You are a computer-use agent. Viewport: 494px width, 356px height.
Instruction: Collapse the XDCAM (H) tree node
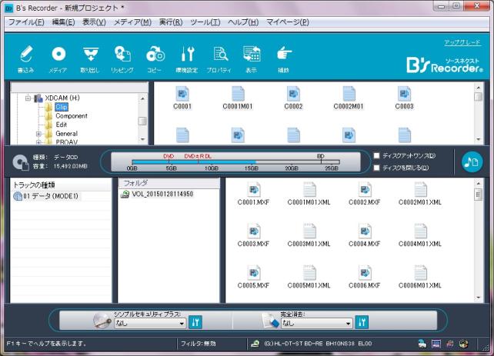tap(28, 98)
